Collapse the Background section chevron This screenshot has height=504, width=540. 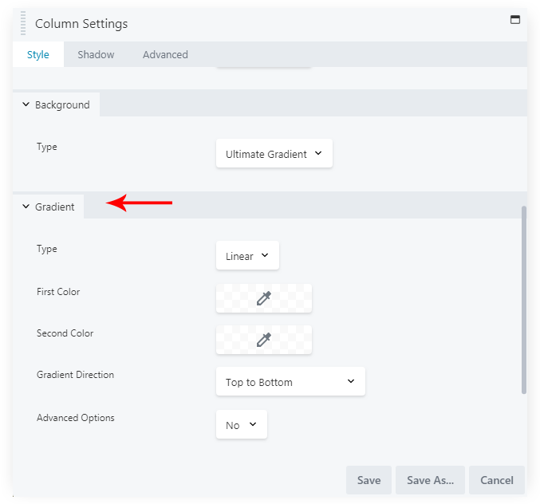(26, 104)
